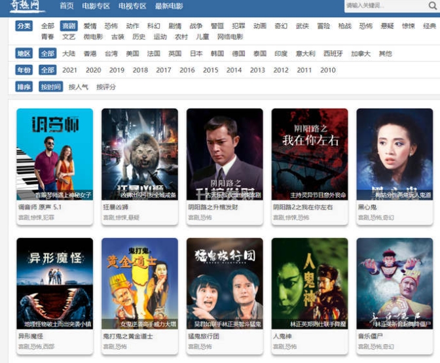Sort results 按评分
Image resolution: width=440 pixels, height=363 pixels.
click(106, 87)
